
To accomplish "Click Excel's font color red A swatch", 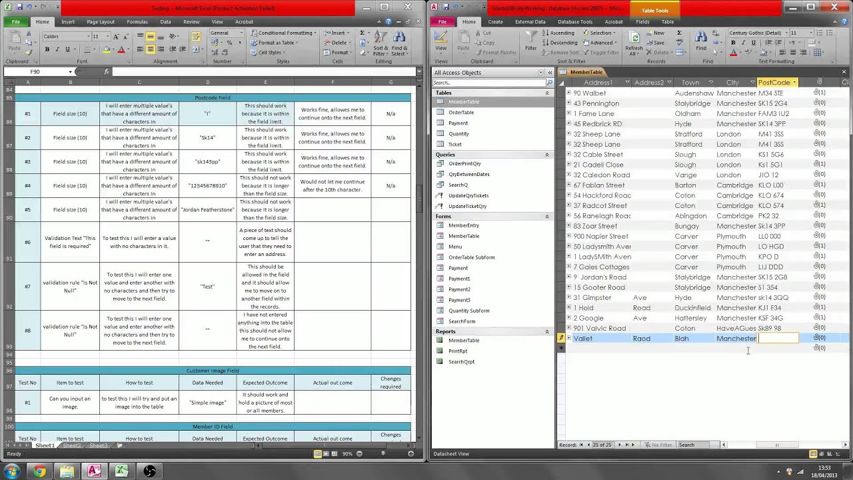I will pyautogui.click(x=121, y=49).
